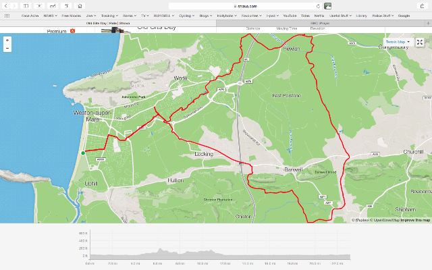Expand the TV bookmarks folder
432x270 pixels.
pos(145,16)
